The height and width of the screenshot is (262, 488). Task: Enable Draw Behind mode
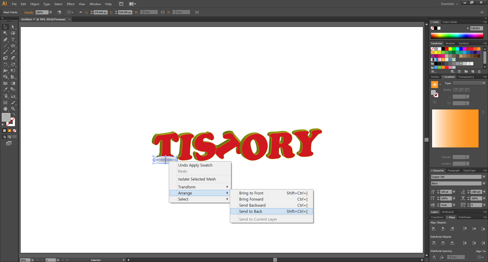pos(9,137)
